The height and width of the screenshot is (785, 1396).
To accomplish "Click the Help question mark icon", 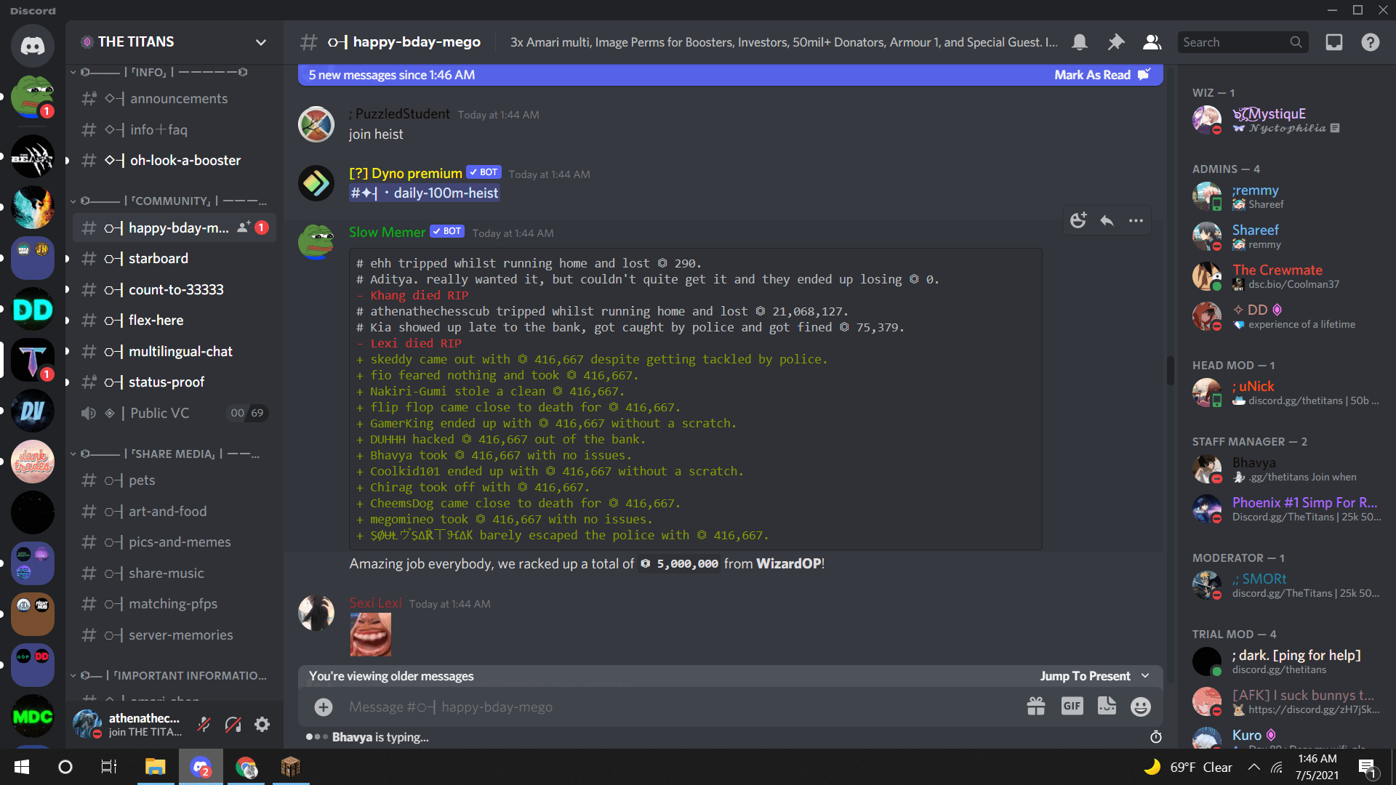I will [1370, 42].
